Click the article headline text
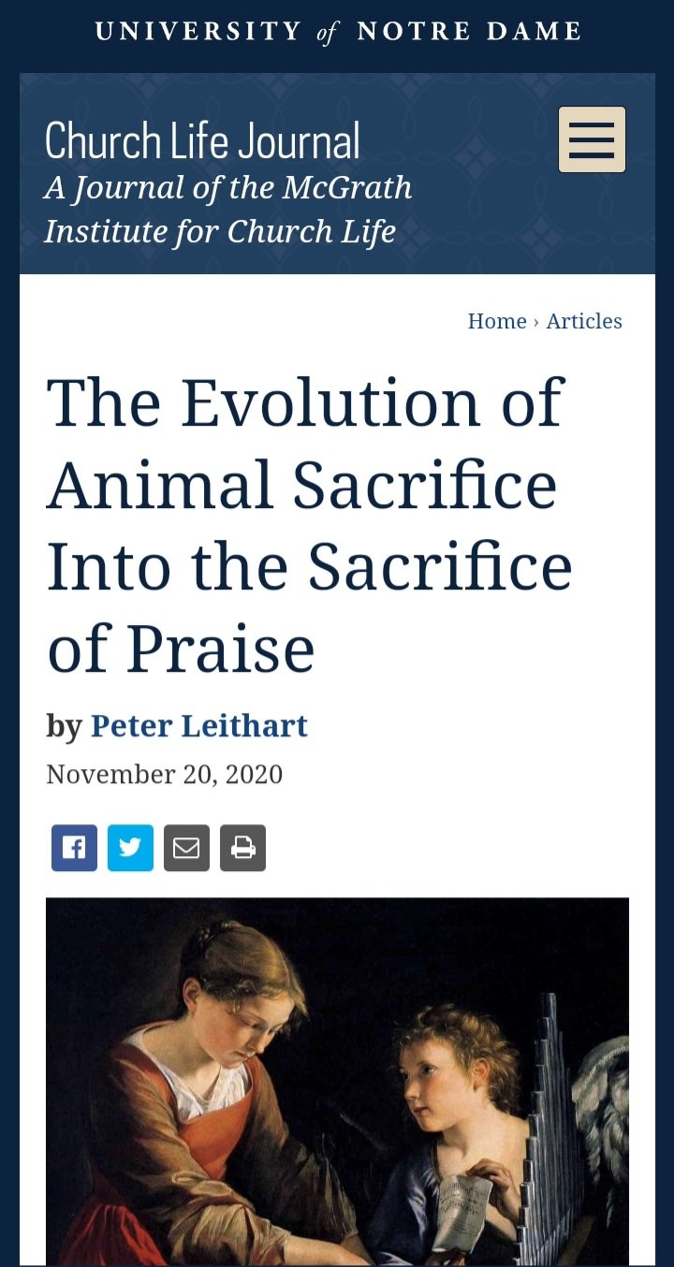Screen dimensions: 674x1267 point(309,521)
